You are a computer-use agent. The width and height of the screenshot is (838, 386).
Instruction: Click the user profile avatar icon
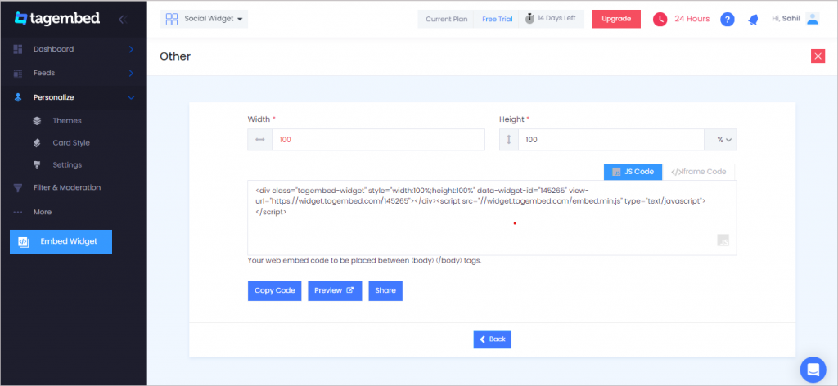coord(813,19)
